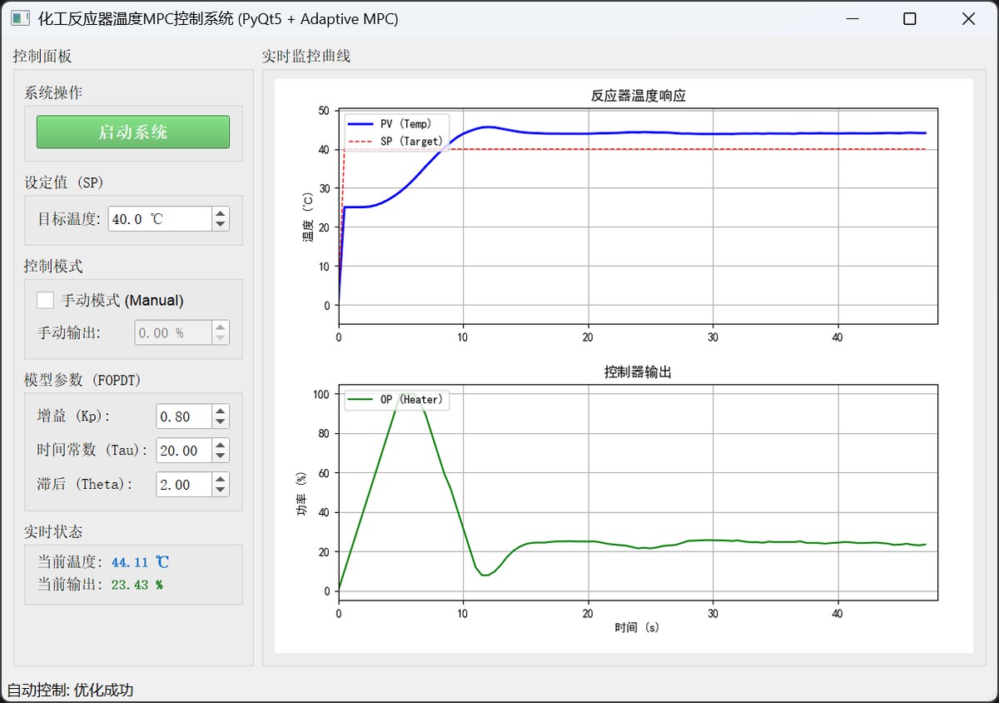Click the 目标温度 value field
The image size is (999, 703).
pos(158,219)
